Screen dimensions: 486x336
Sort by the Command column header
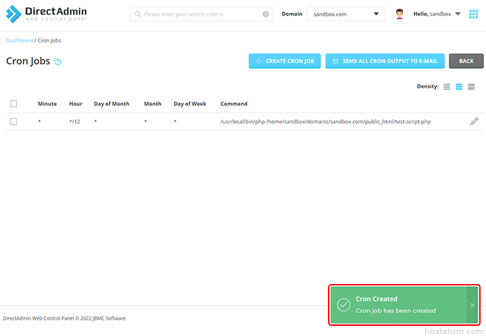point(234,104)
